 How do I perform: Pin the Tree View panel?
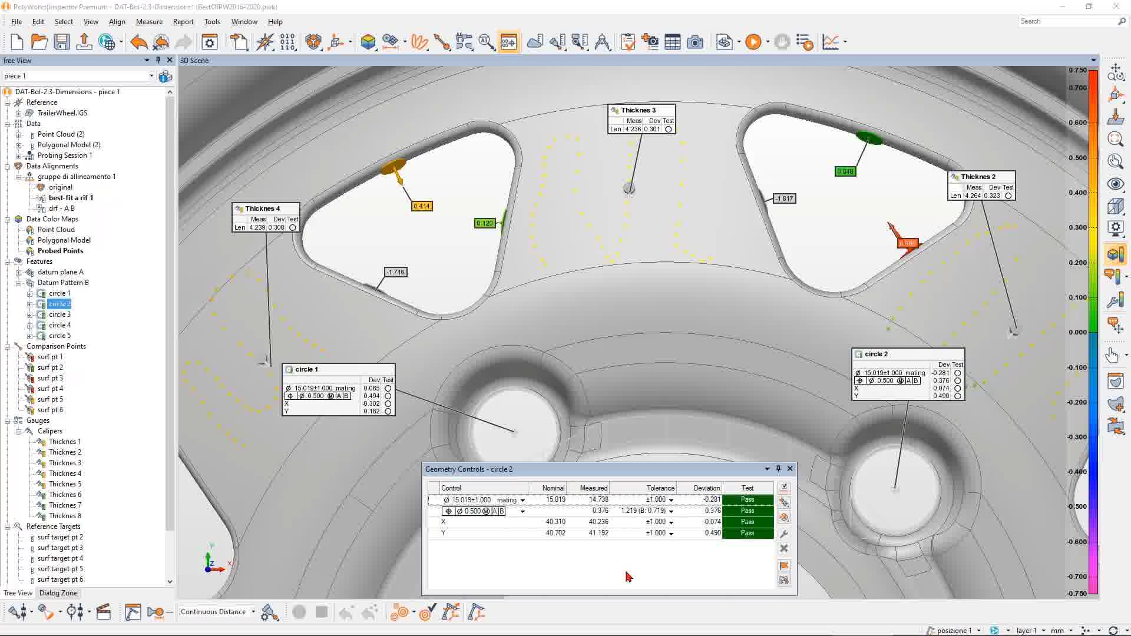(158, 60)
